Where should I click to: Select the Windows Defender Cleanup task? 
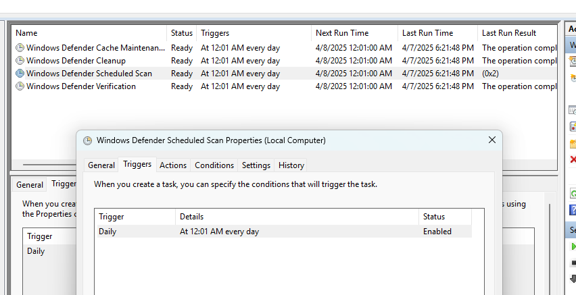point(76,61)
